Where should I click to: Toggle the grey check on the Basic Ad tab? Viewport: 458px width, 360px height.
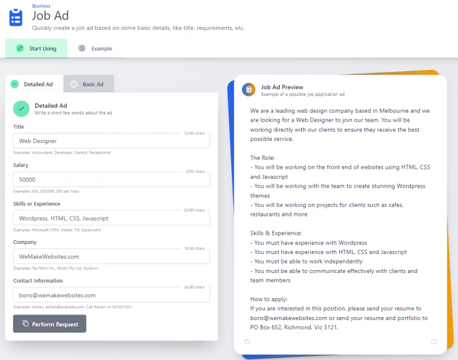73,84
